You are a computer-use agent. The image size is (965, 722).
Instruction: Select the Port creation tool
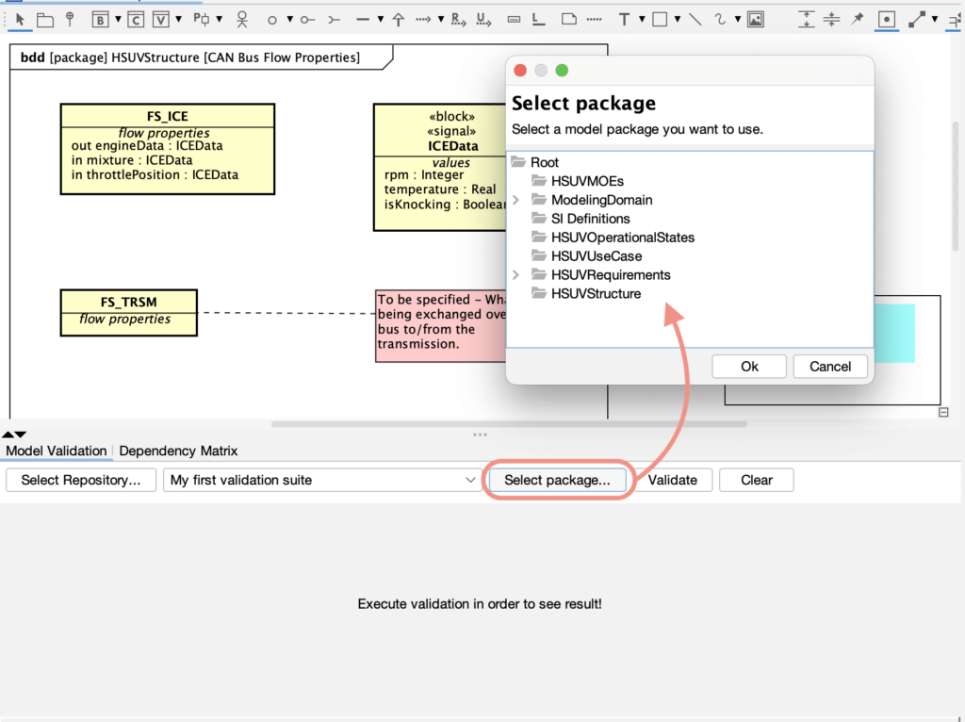click(x=201, y=17)
